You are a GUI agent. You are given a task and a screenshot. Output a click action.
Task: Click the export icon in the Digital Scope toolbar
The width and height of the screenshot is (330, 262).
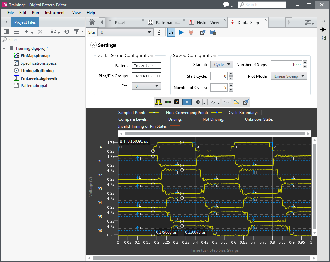point(203,32)
